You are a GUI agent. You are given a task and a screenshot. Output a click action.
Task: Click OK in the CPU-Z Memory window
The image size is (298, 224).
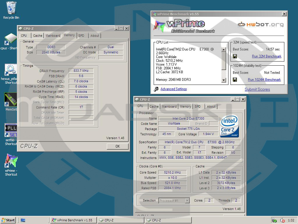[118, 146]
